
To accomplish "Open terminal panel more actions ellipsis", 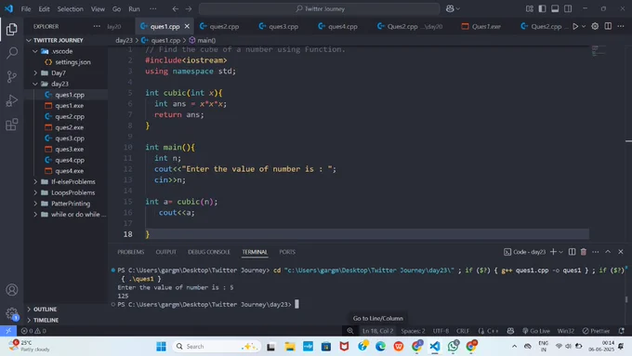I will tap(596, 252).
